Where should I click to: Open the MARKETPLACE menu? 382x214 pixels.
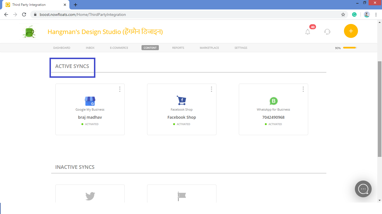(x=209, y=48)
